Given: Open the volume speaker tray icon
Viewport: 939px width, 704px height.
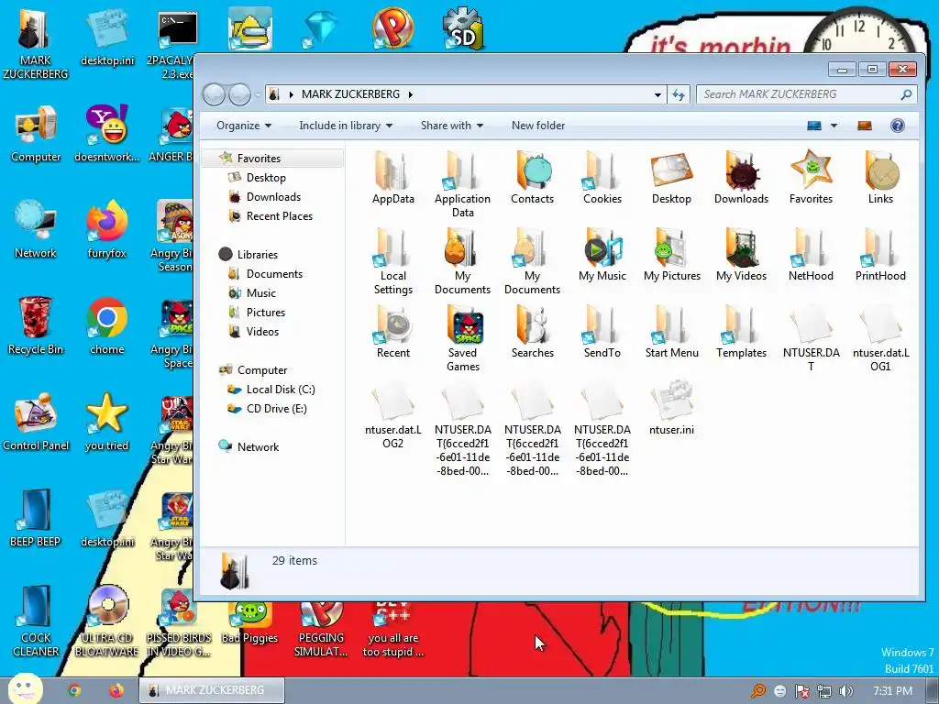Looking at the screenshot, I should 846,691.
